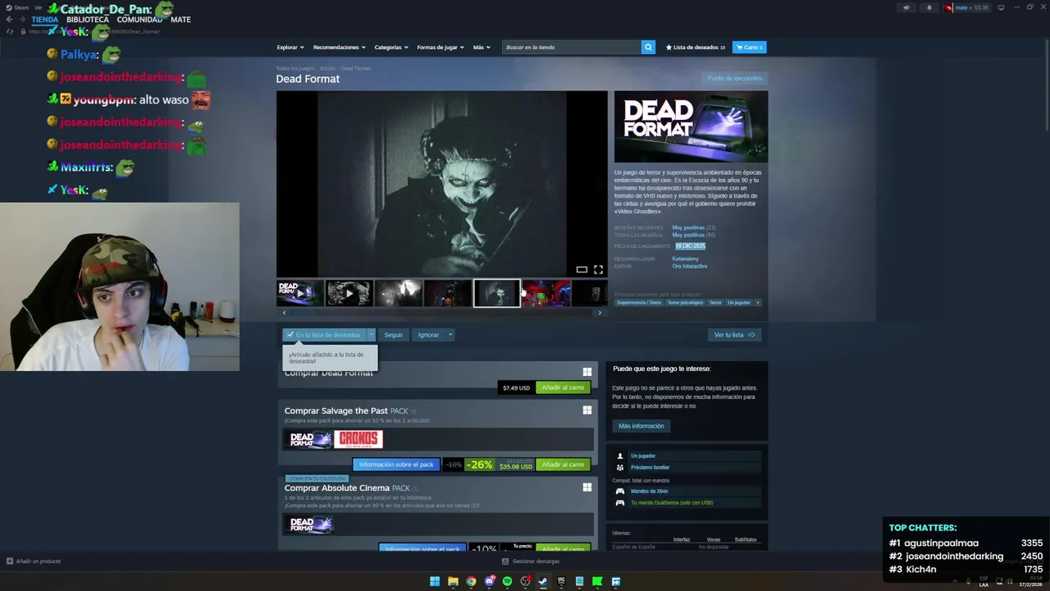Screen dimensions: 1050x591
Task: Uncheck En tu lista de deseados
Action: [x=324, y=335]
